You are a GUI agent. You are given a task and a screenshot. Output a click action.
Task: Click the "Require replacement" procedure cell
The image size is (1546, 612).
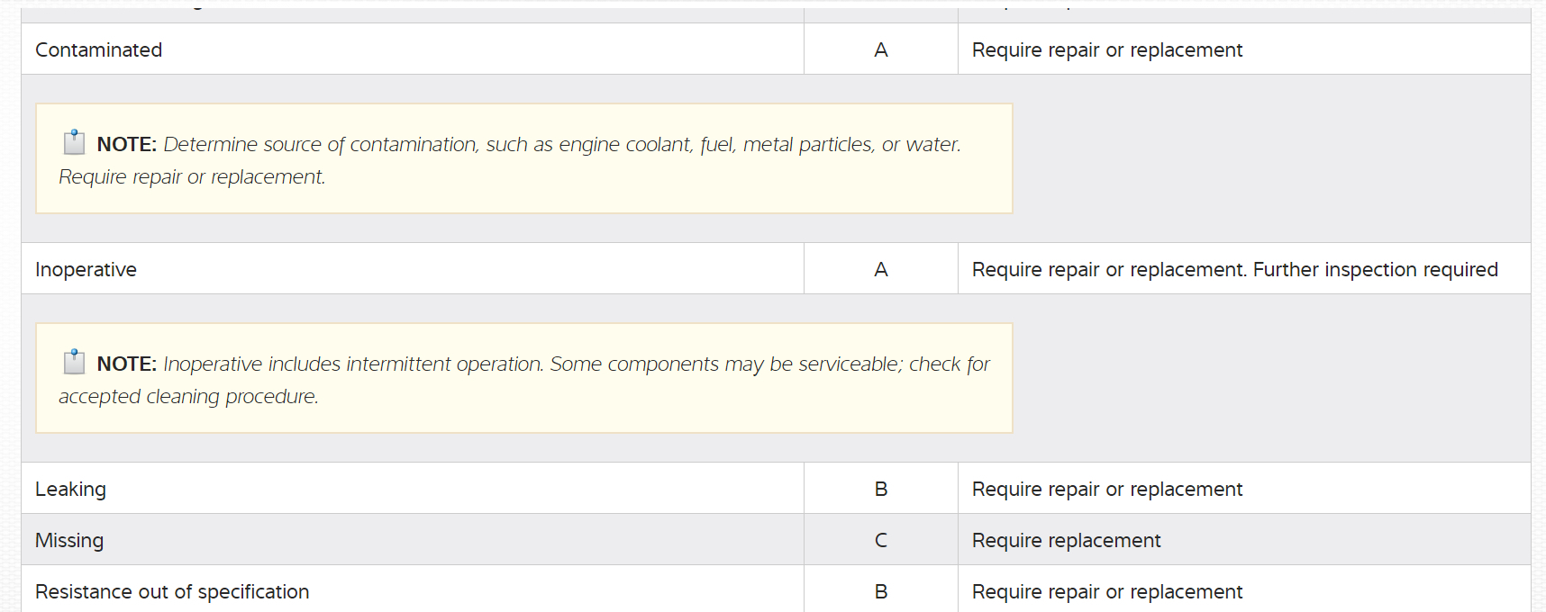pyautogui.click(x=1066, y=541)
